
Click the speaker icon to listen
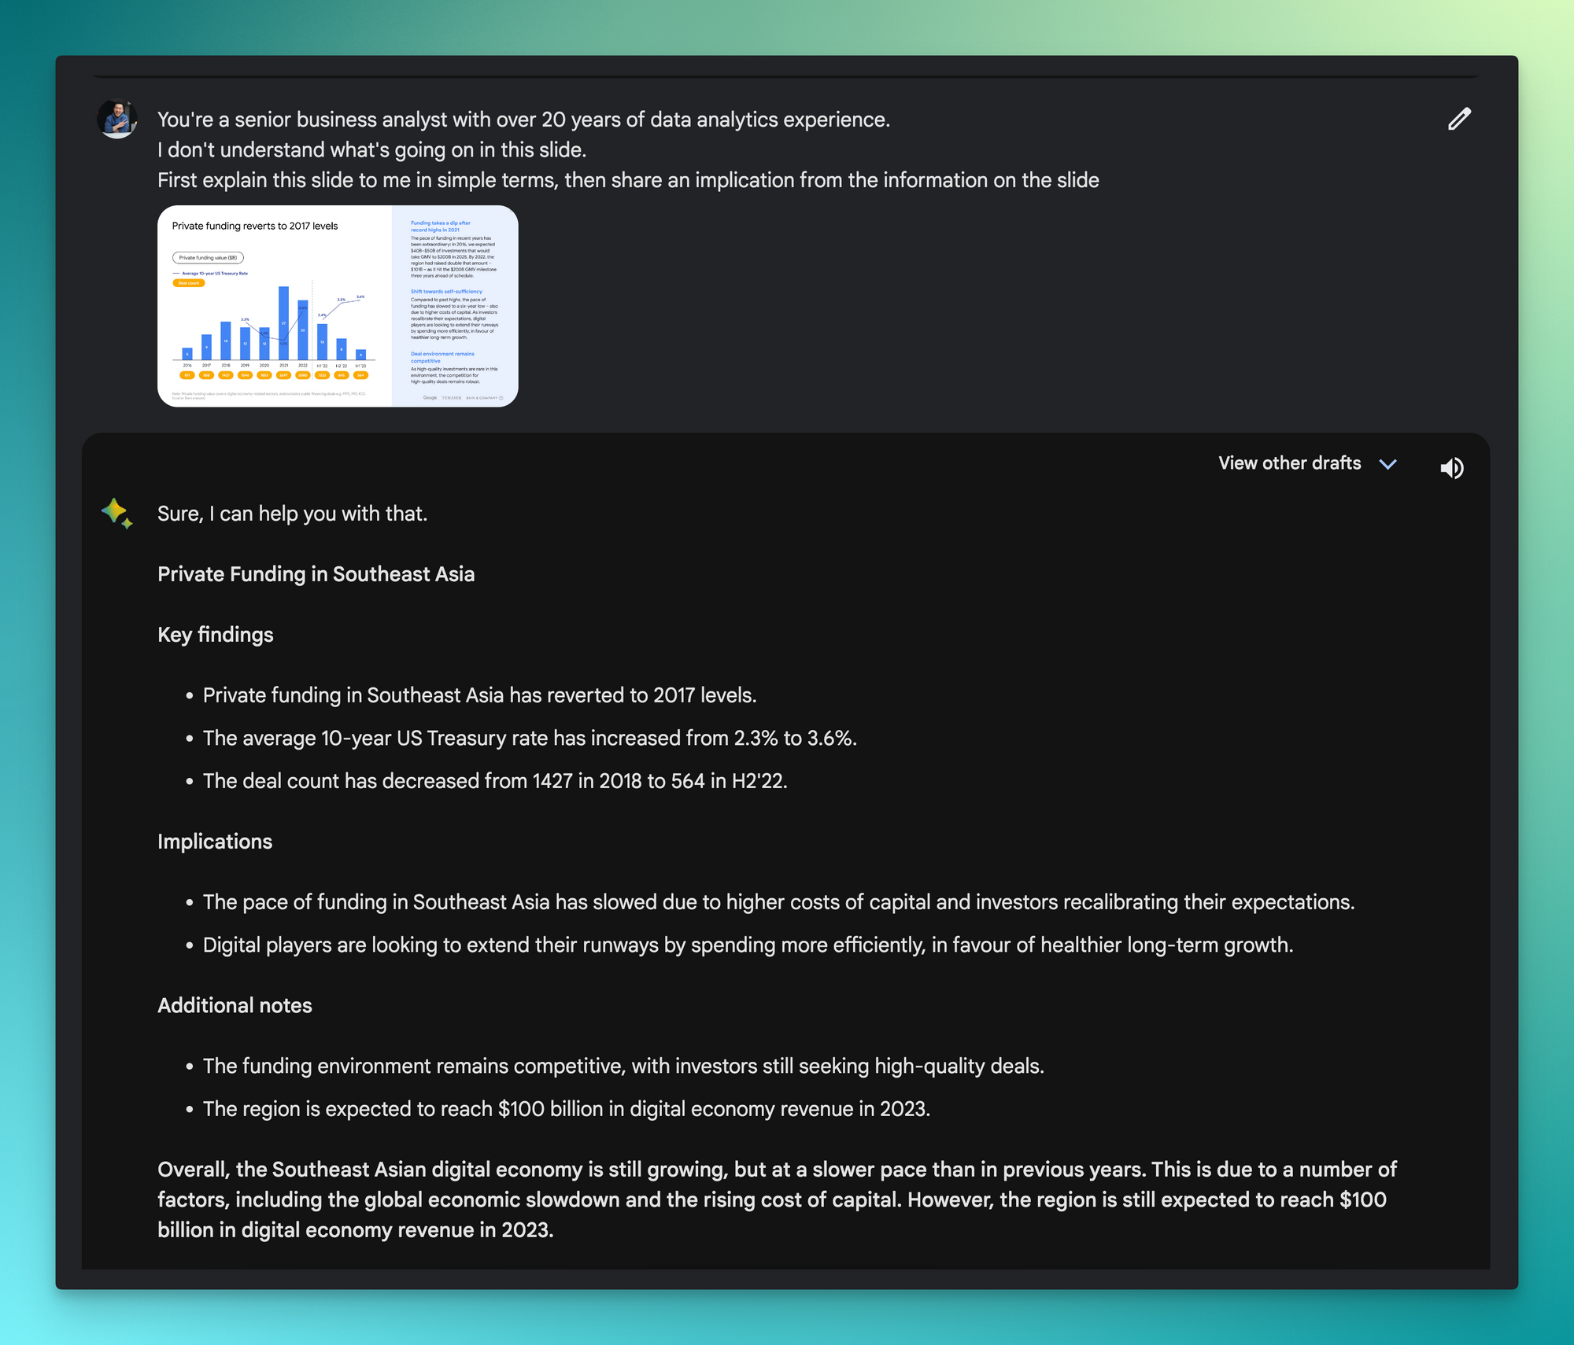[1451, 468]
